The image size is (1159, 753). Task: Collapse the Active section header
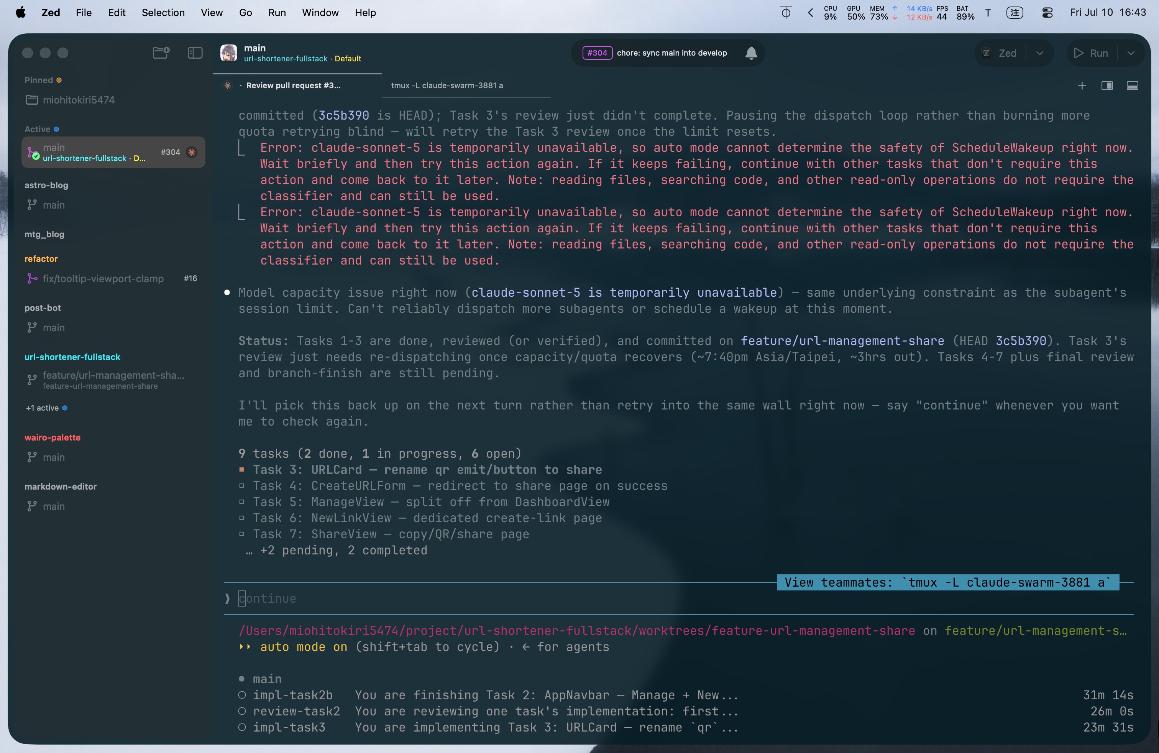[x=41, y=129]
